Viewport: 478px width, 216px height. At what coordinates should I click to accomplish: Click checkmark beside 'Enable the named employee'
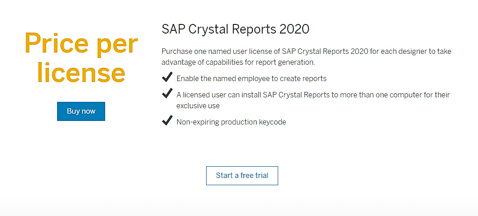pos(167,77)
